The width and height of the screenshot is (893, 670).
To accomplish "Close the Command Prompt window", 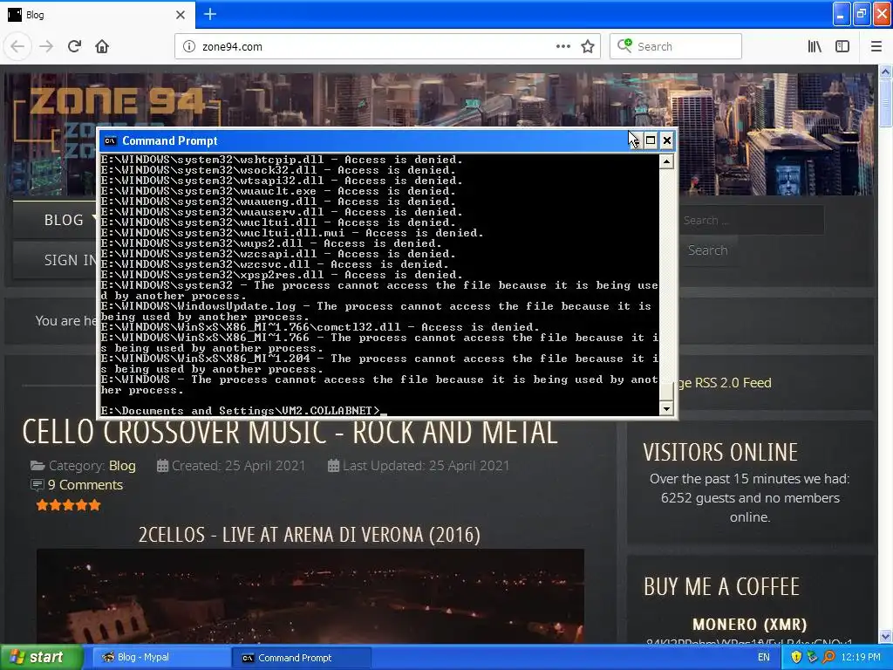I will [667, 140].
